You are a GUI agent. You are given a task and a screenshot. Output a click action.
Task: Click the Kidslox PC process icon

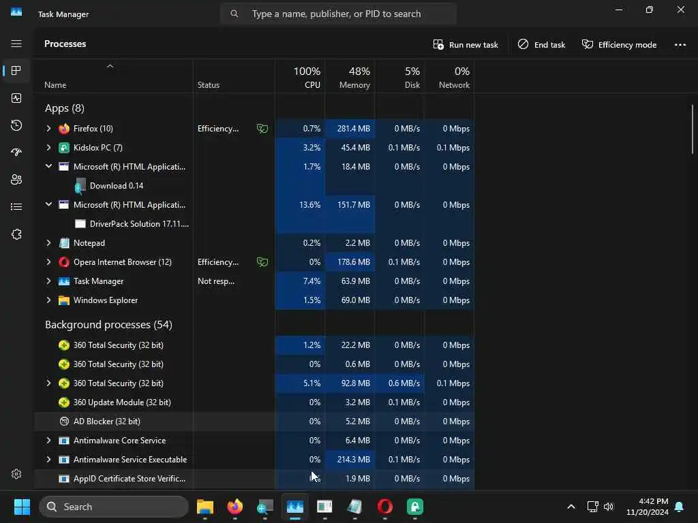(x=64, y=148)
